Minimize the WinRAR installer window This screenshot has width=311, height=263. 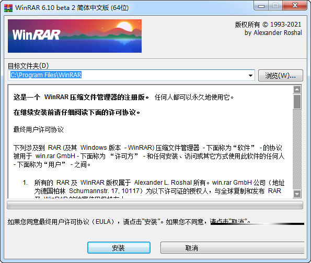click(261, 6)
